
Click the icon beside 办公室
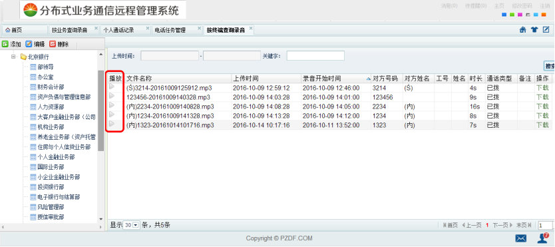click(x=33, y=77)
